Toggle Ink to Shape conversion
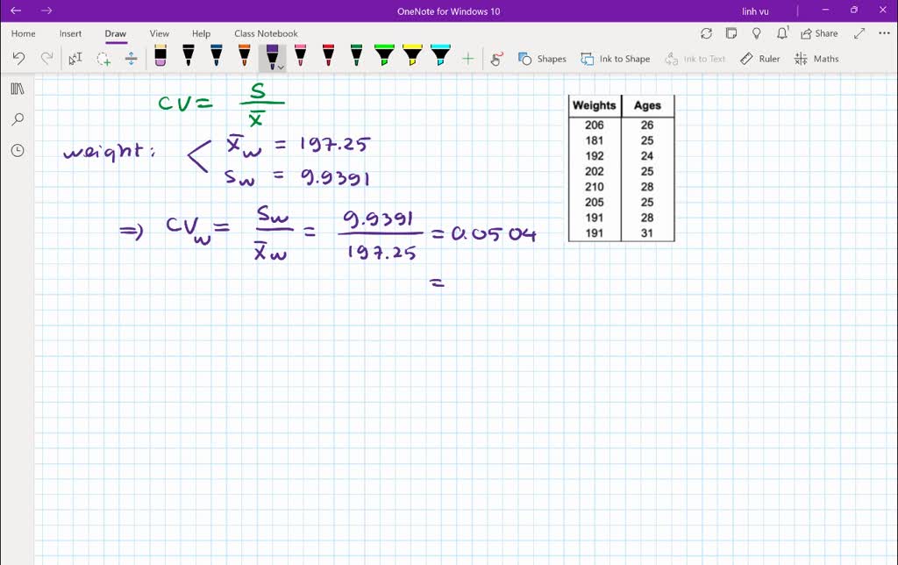Viewport: 898px width, 565px height. (615, 59)
